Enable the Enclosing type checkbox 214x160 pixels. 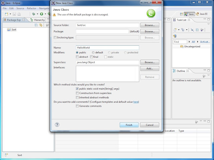tap(55, 37)
